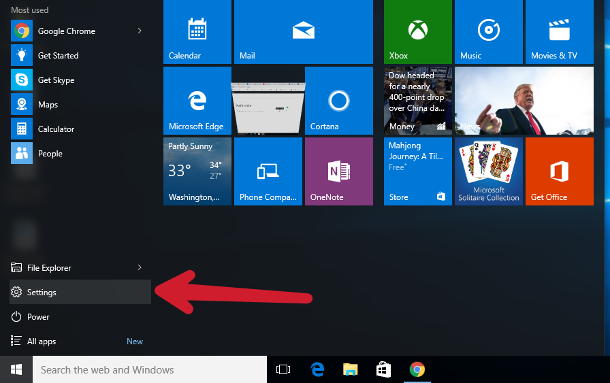
Task: Open Money tile with Dow headline
Action: click(418, 101)
